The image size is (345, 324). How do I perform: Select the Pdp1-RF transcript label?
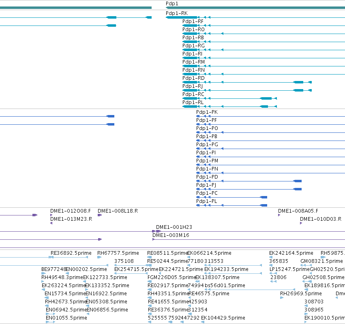click(x=193, y=21)
